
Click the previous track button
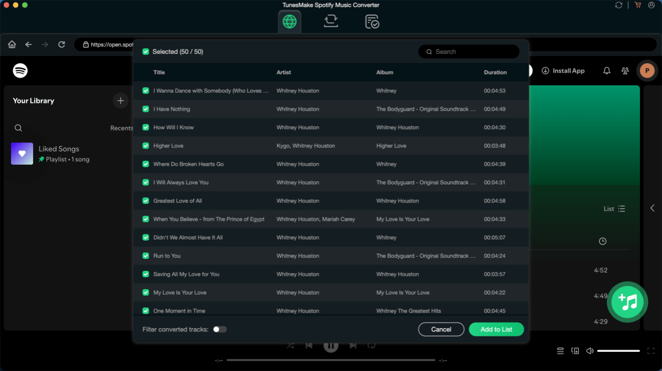(x=309, y=346)
